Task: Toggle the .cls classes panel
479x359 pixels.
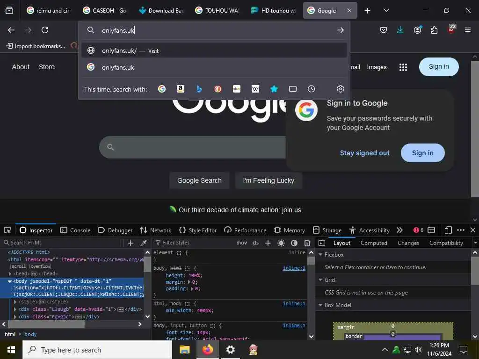Action: pyautogui.click(x=255, y=243)
